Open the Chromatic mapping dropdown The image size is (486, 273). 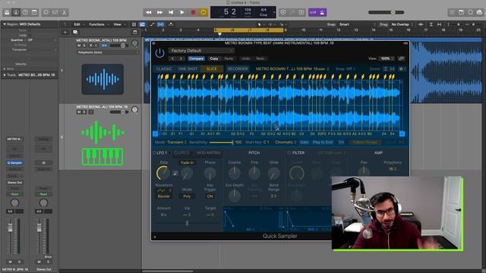point(286,142)
